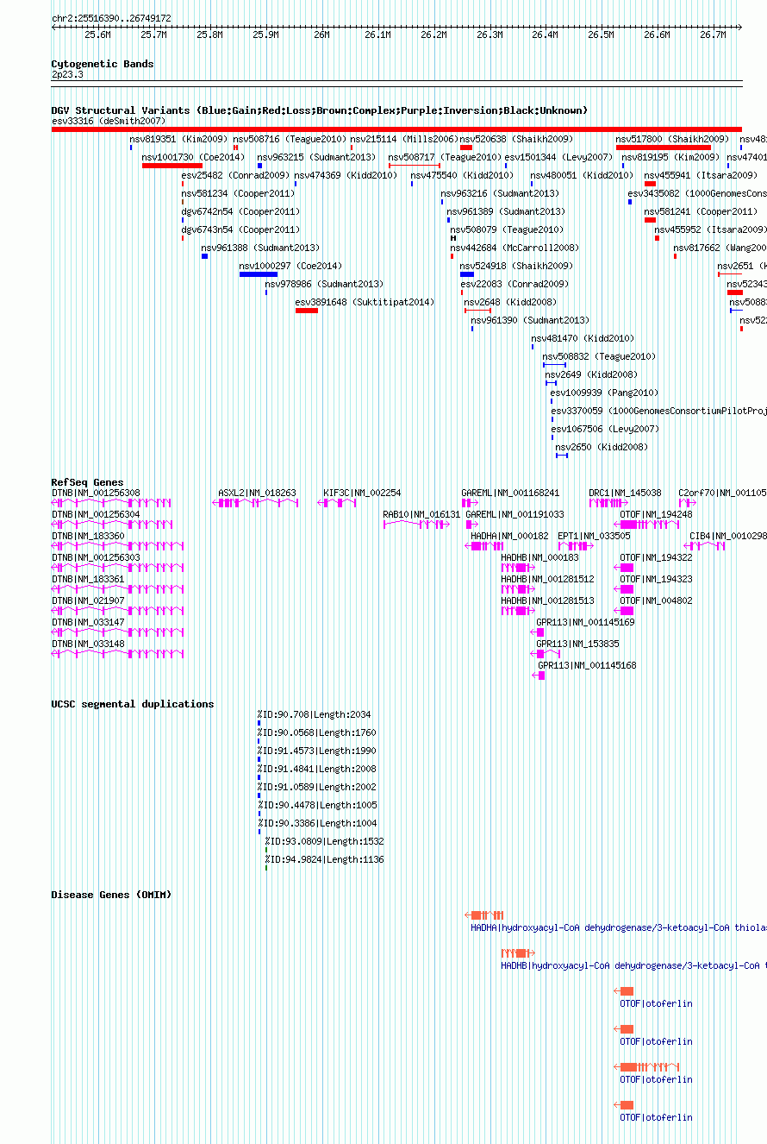This screenshot has height=1144, width=767.
Task: Open variant nsv520638 (Shaikh2009)
Action: click(516, 139)
